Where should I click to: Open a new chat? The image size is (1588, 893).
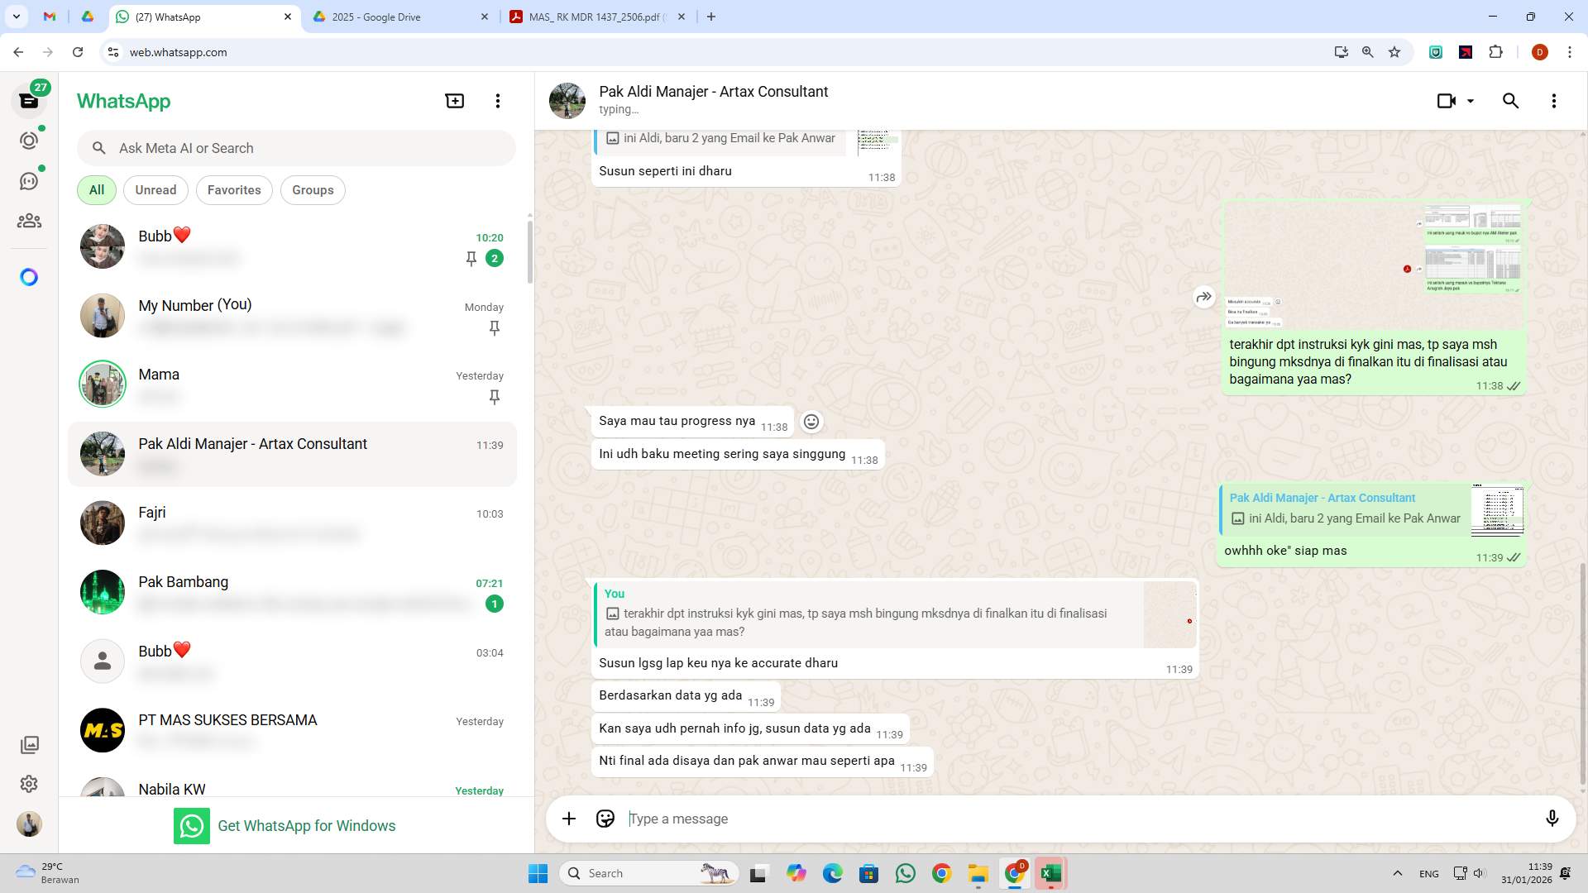454,100
